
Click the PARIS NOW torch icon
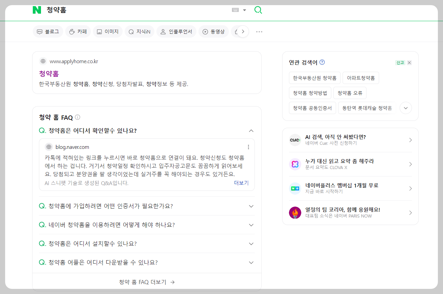295,212
